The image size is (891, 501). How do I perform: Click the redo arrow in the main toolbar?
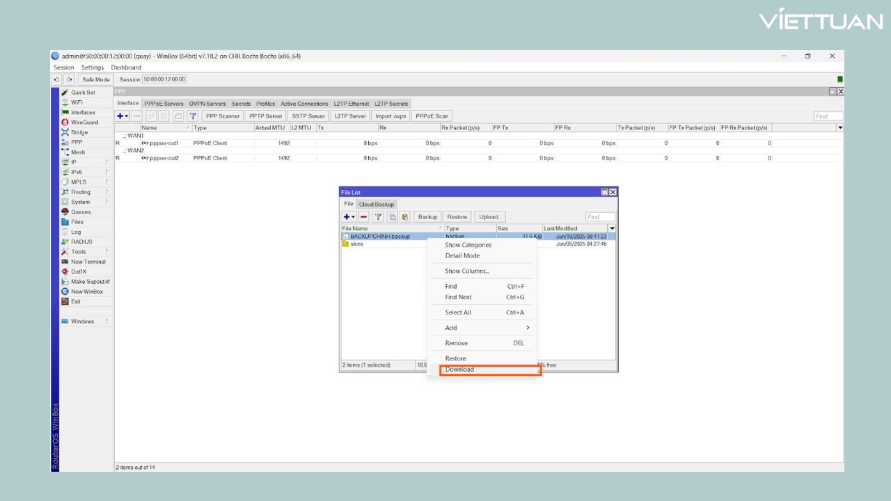click(x=69, y=79)
